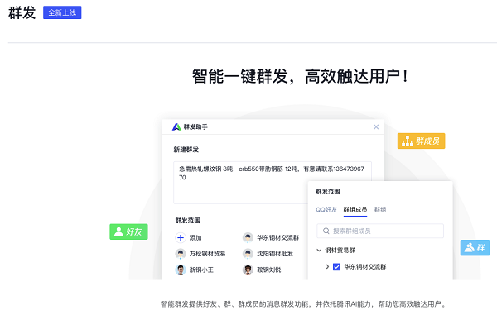Click the 群发助手 logo icon
497x315 pixels.
pos(176,127)
